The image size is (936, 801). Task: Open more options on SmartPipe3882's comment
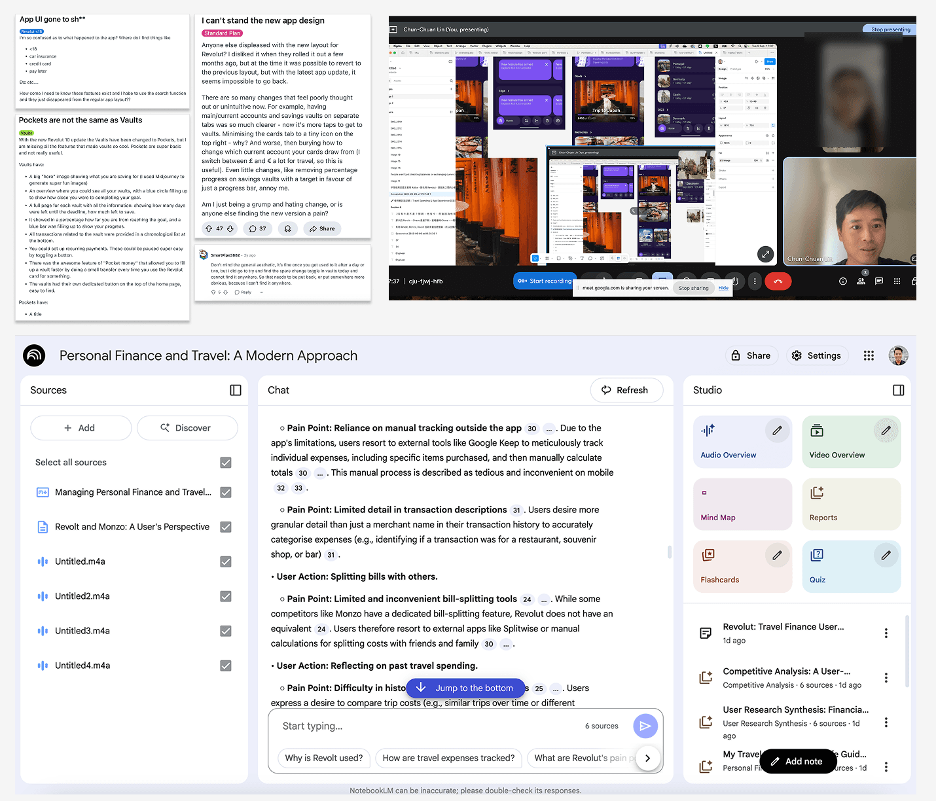(x=261, y=292)
